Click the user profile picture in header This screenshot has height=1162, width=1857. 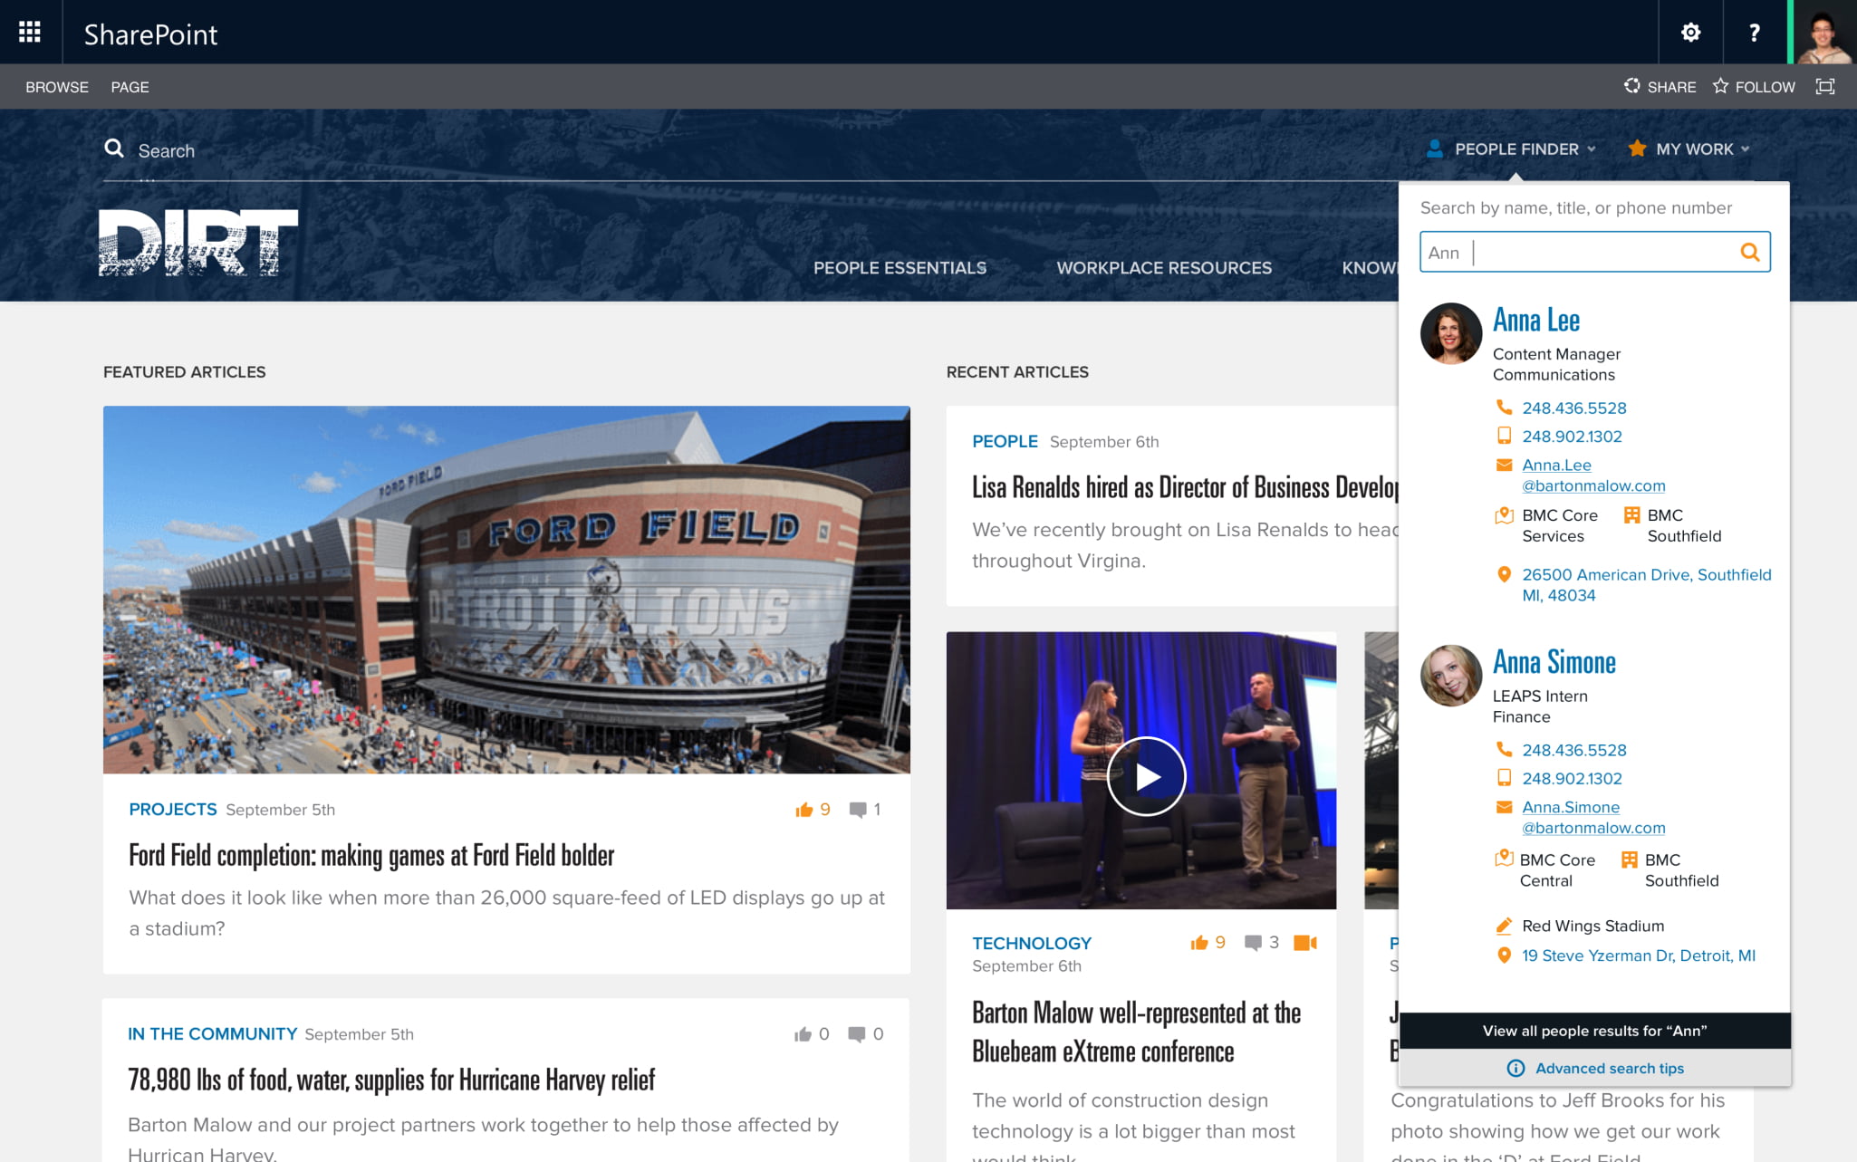[x=1824, y=33]
